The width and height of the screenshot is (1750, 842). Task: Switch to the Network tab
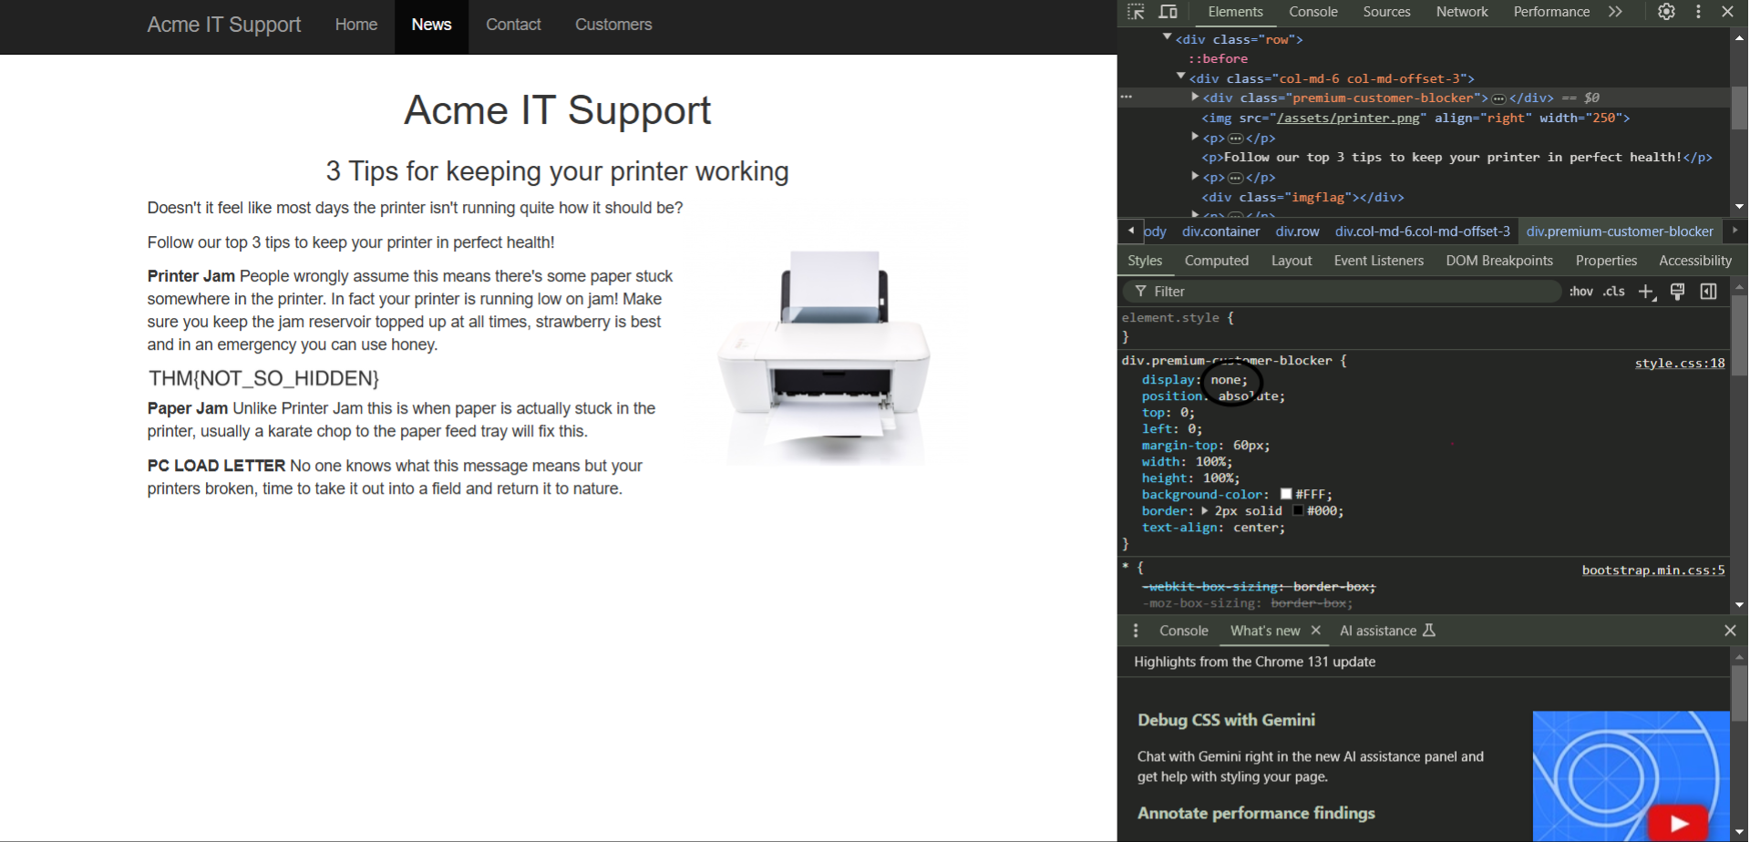click(1461, 12)
